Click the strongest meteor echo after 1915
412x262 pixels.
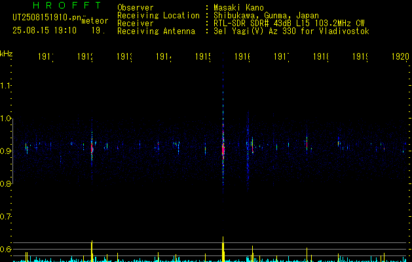(223, 150)
